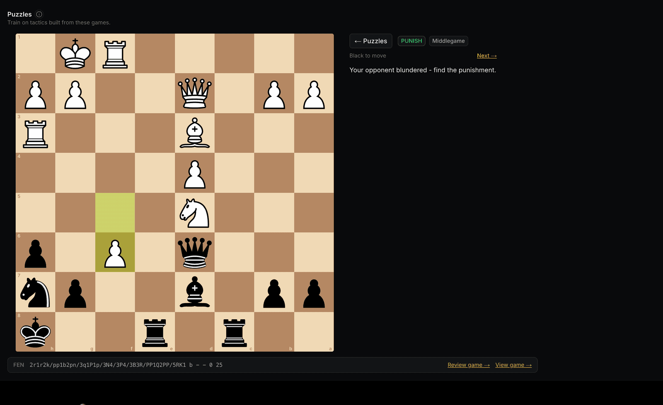Image resolution: width=663 pixels, height=405 pixels.
Task: Select the white knight on d5
Action: pyautogui.click(x=195, y=212)
